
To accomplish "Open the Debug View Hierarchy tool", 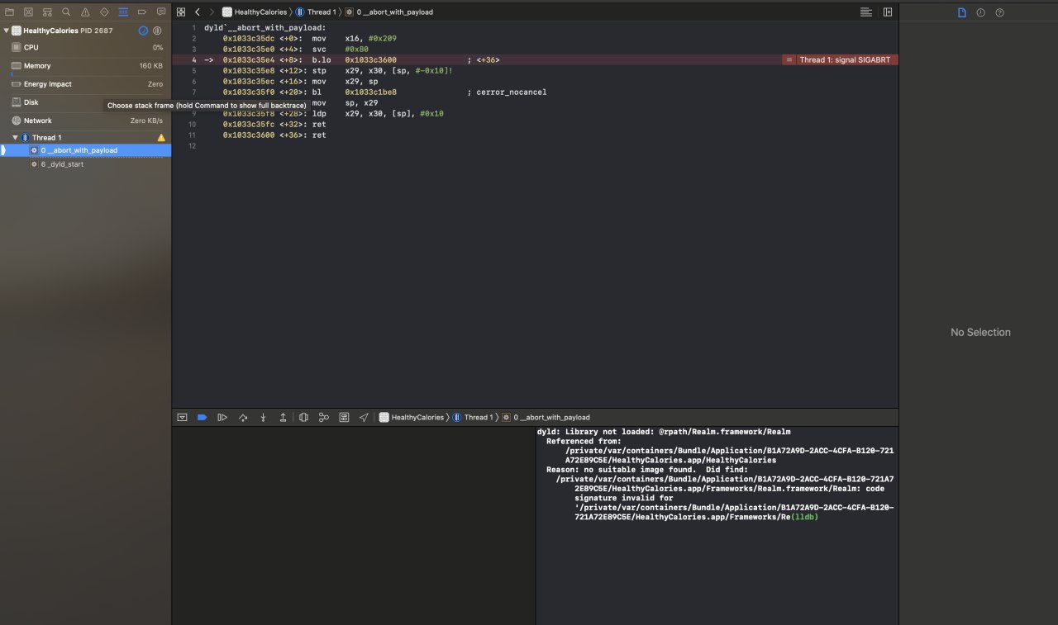I will coord(303,418).
